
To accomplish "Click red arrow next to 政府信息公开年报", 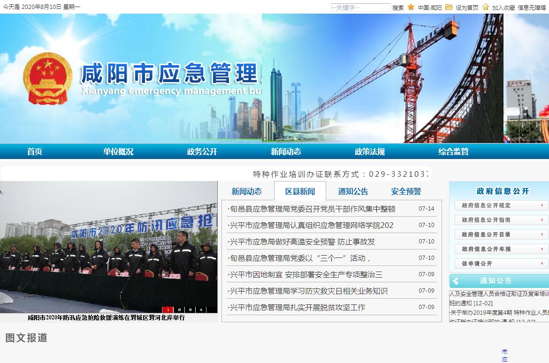I will click(x=542, y=249).
